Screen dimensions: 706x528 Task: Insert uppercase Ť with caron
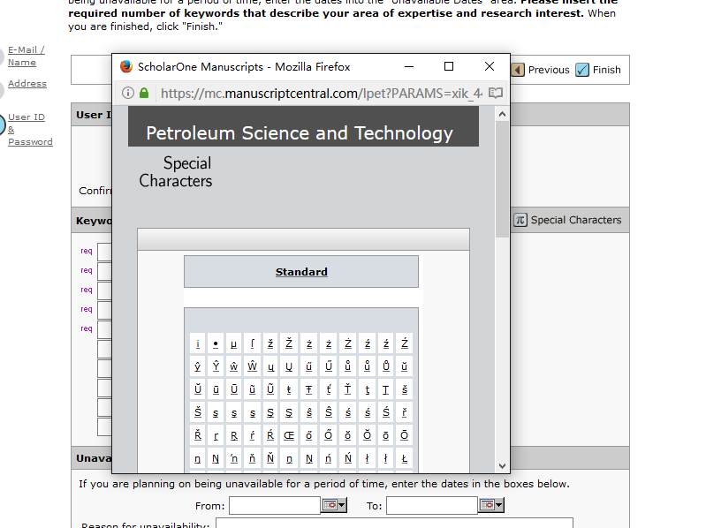pos(348,389)
